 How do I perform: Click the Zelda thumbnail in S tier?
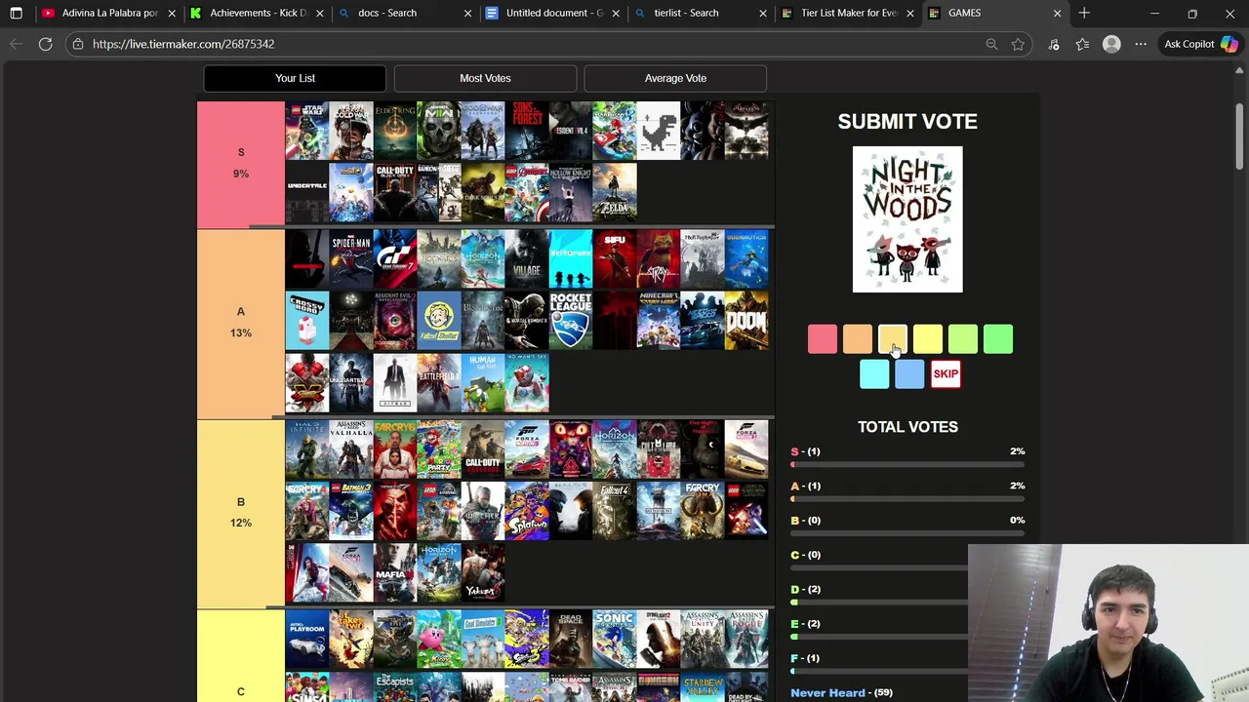615,192
